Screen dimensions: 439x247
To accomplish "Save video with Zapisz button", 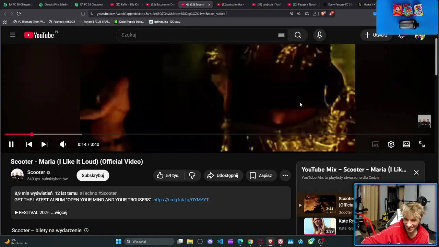I will pos(261,175).
